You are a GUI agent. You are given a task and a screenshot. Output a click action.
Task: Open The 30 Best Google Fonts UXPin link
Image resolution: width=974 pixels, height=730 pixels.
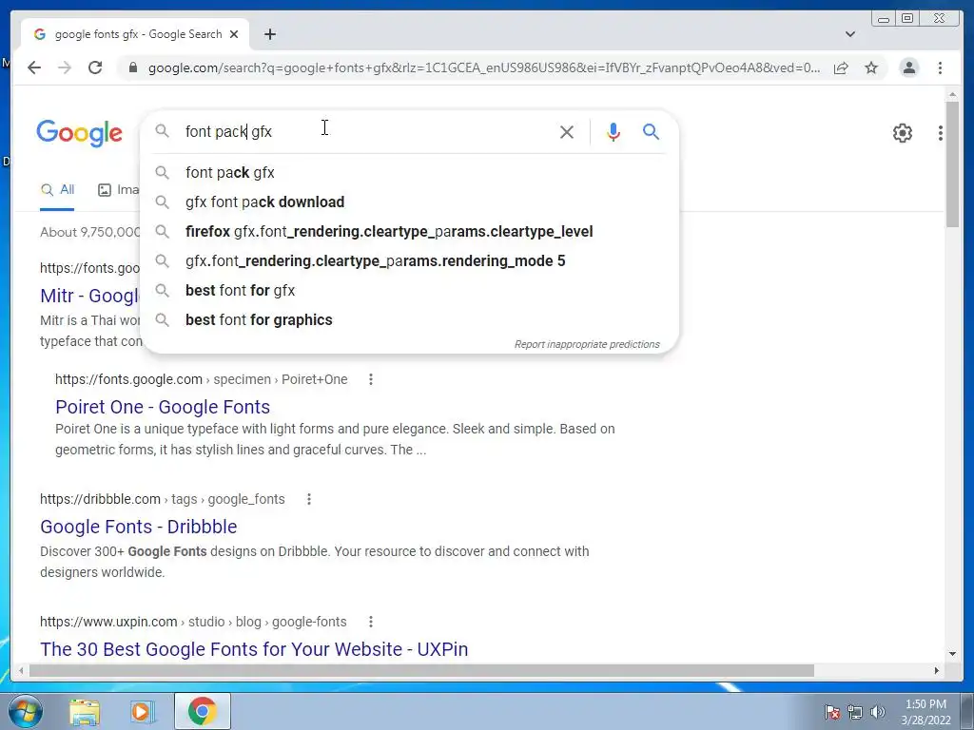[x=254, y=649]
